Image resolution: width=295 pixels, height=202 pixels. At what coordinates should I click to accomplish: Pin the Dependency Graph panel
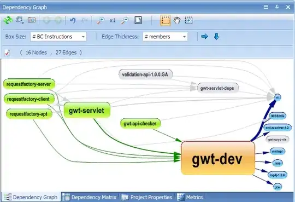pyautogui.click(x=277, y=7)
